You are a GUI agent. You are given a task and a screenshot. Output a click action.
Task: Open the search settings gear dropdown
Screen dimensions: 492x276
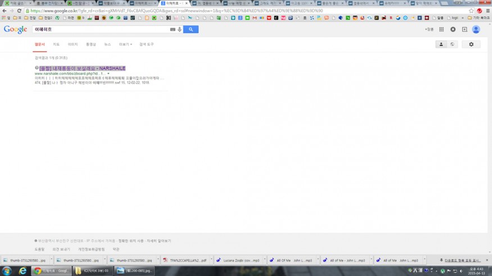coord(471,44)
